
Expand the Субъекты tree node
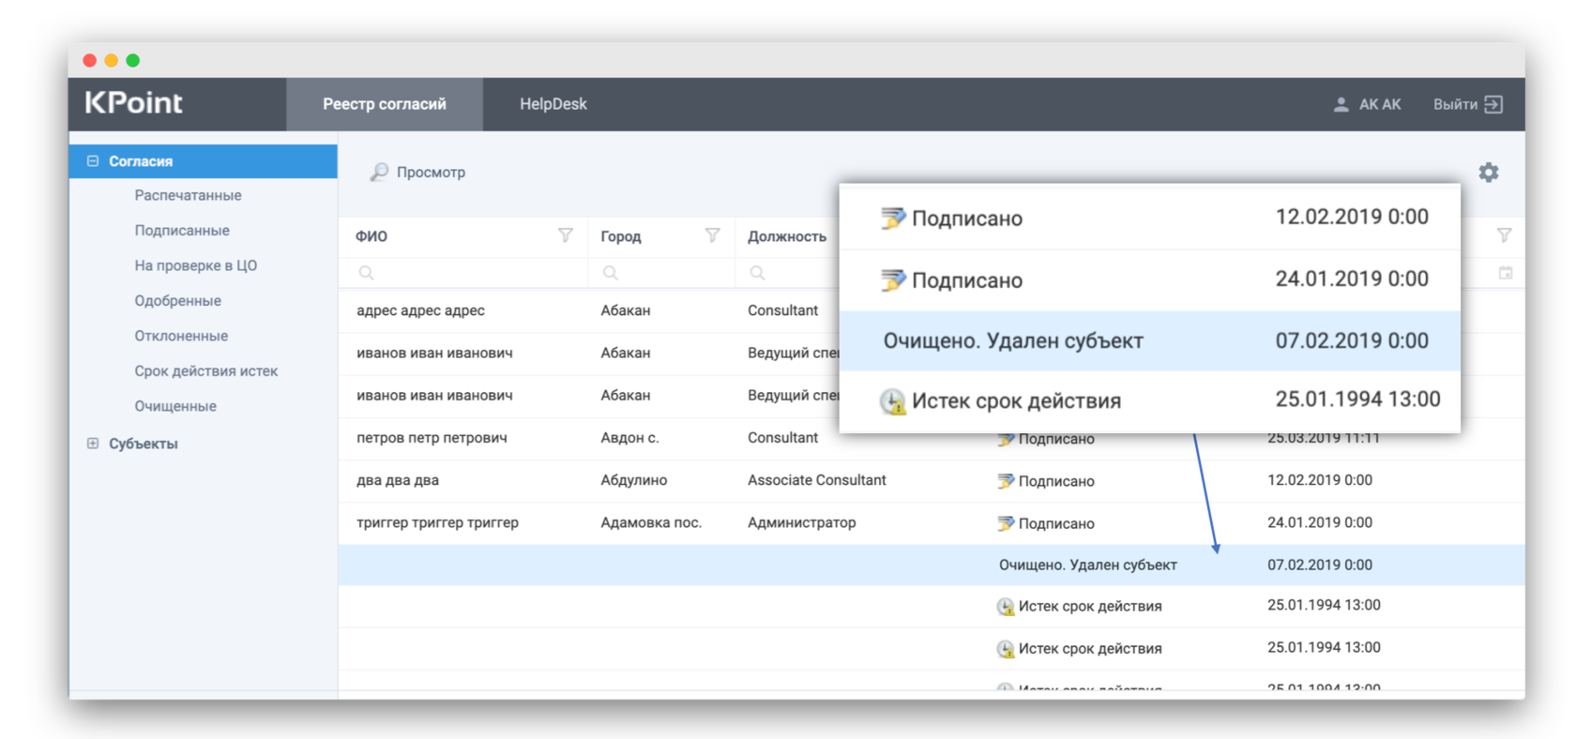[x=93, y=444]
